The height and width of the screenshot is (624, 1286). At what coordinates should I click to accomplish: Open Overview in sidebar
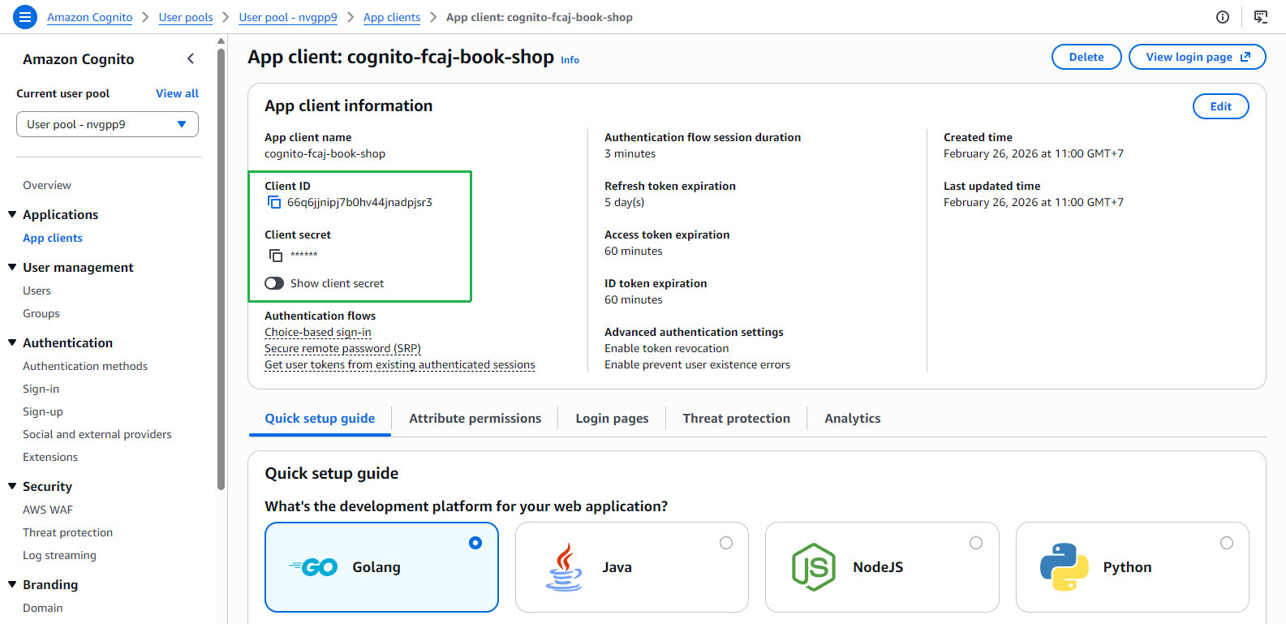pos(47,185)
